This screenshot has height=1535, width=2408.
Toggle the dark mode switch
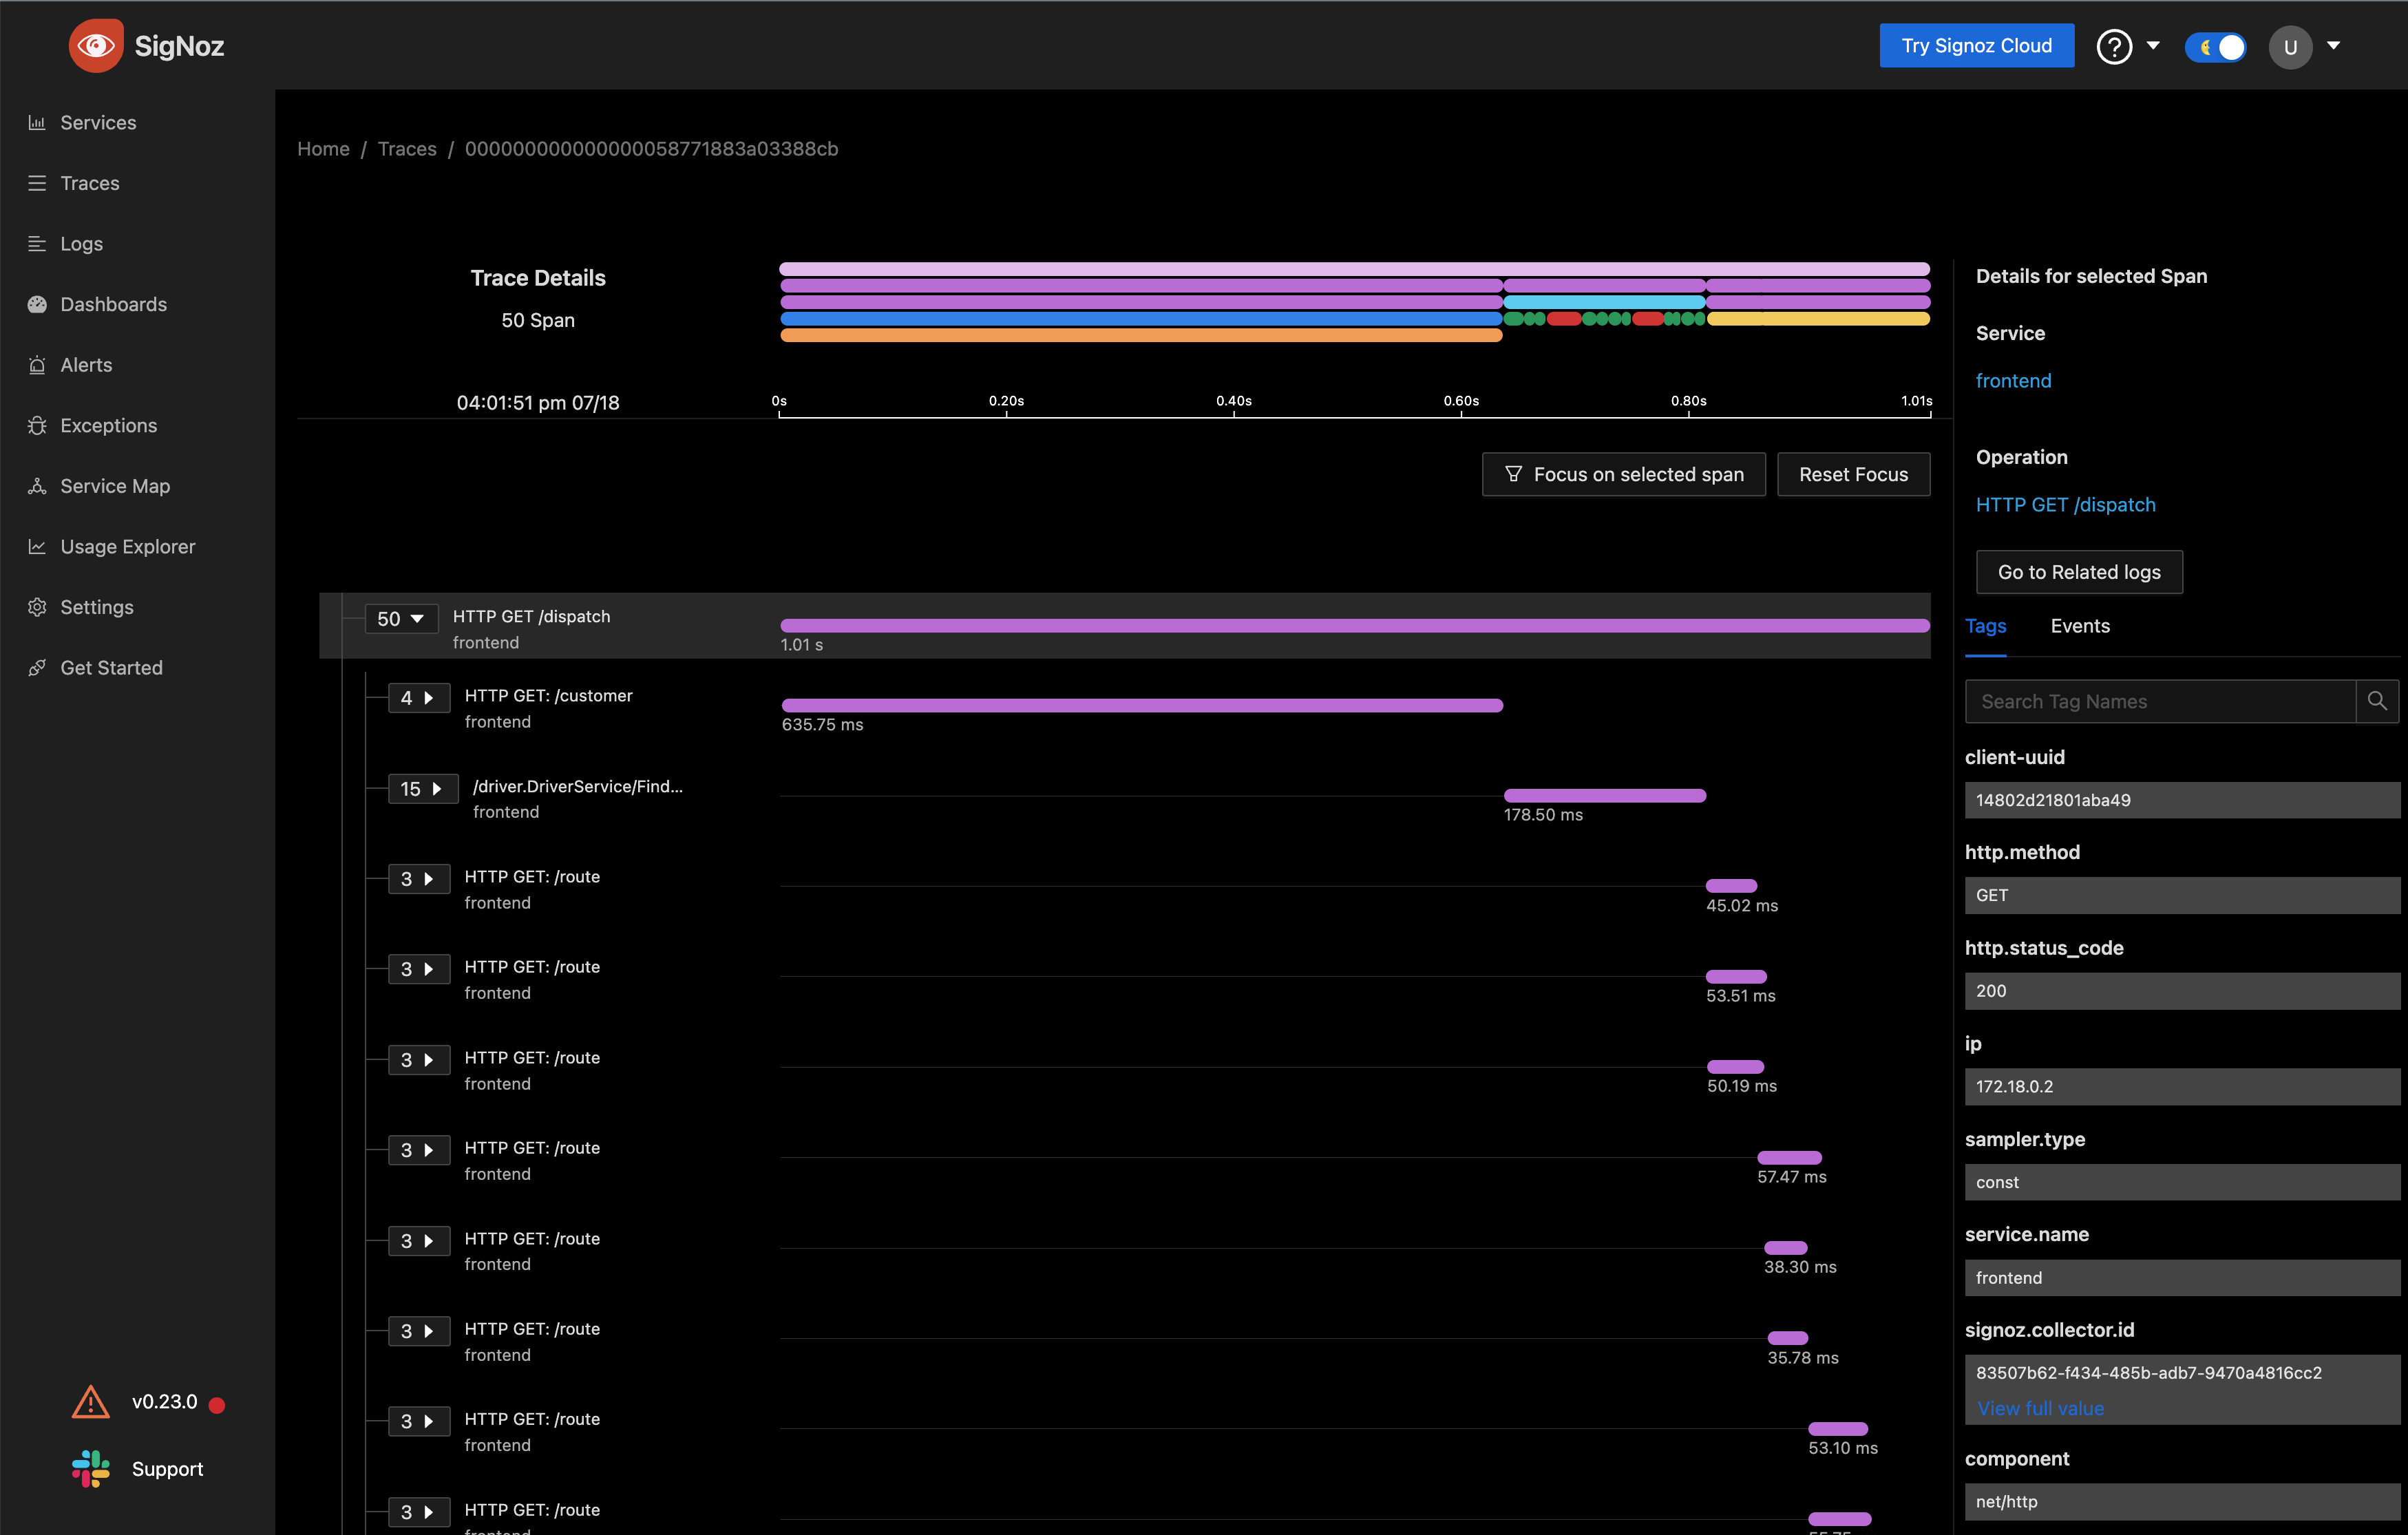tap(2215, 46)
